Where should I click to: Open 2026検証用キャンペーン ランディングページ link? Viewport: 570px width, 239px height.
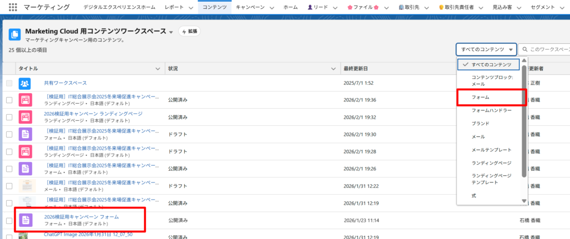(93, 114)
